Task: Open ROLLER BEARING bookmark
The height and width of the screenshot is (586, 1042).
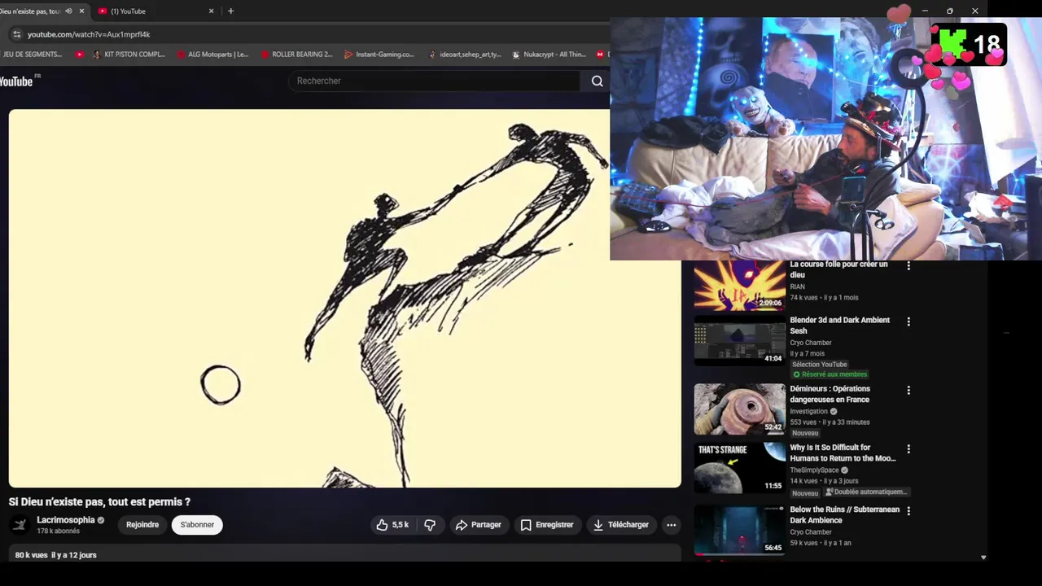Action: pyautogui.click(x=296, y=55)
